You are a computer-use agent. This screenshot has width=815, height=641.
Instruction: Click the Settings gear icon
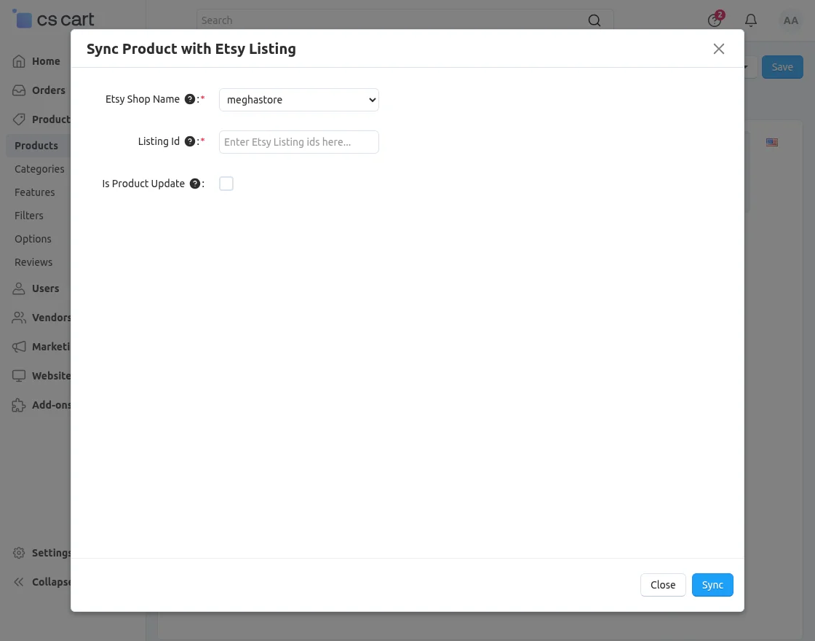[19, 553]
